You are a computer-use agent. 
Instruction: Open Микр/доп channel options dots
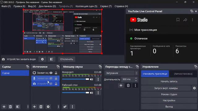coord(98,79)
